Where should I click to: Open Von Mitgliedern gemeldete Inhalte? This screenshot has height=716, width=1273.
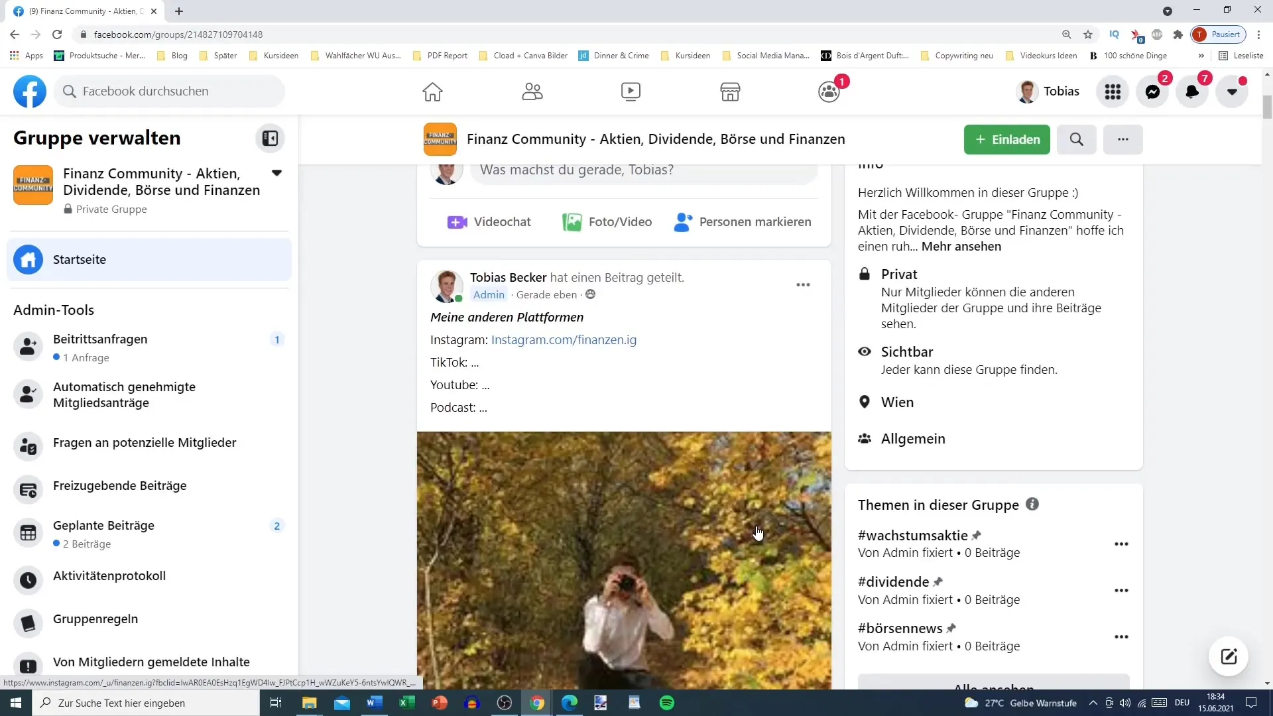click(149, 662)
